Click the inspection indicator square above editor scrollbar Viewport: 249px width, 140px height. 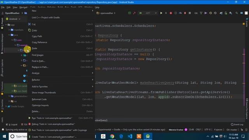244,24
